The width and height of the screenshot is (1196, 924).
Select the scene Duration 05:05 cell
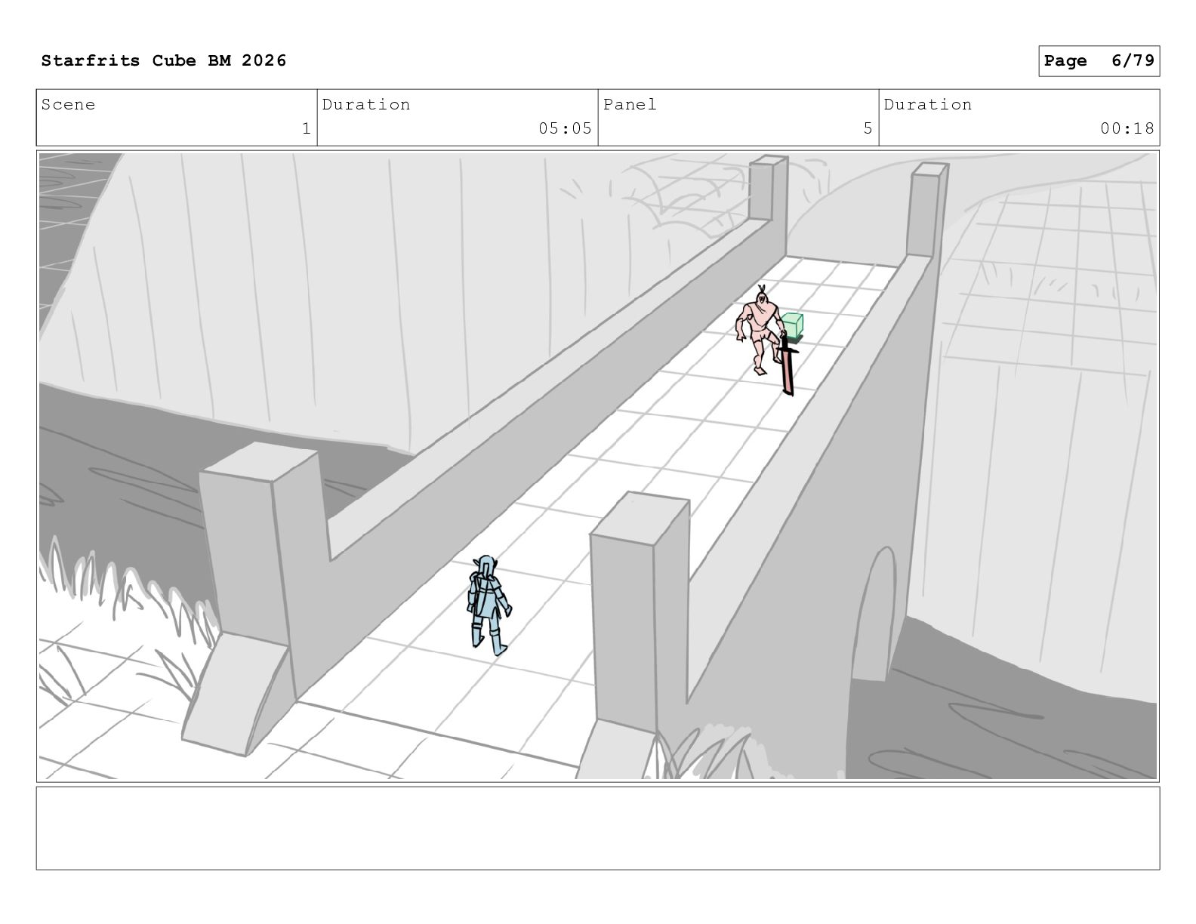(458, 118)
